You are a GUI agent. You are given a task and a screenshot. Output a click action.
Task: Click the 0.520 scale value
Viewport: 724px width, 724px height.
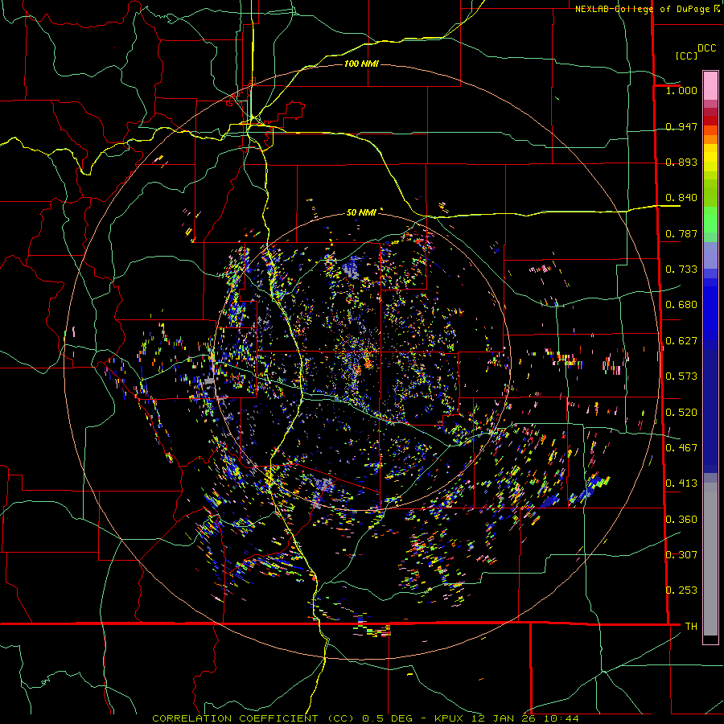(x=681, y=413)
